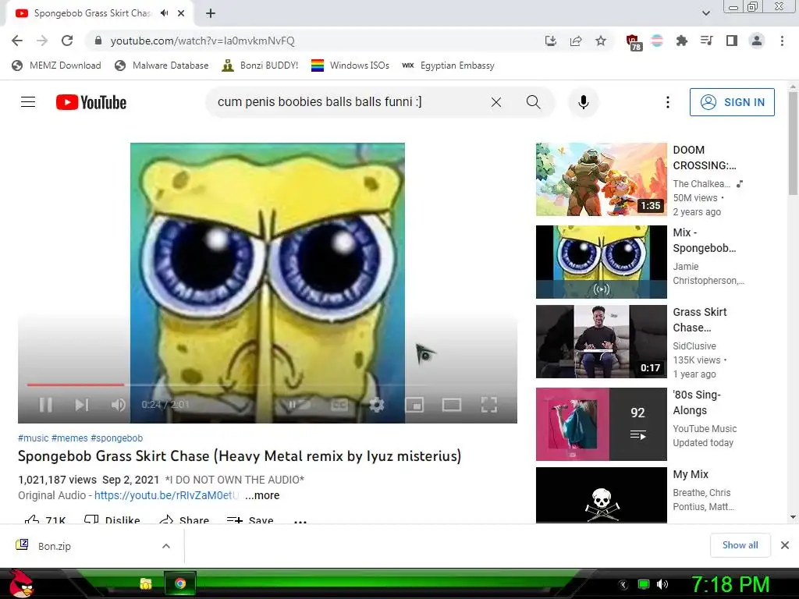Expand description with ...more
Image resolution: width=799 pixels, height=599 pixels.
tap(262, 495)
